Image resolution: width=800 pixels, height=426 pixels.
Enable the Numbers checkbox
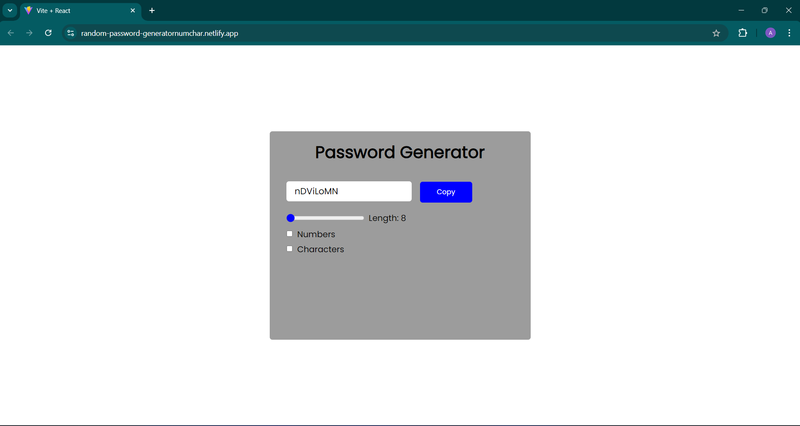[x=290, y=234]
